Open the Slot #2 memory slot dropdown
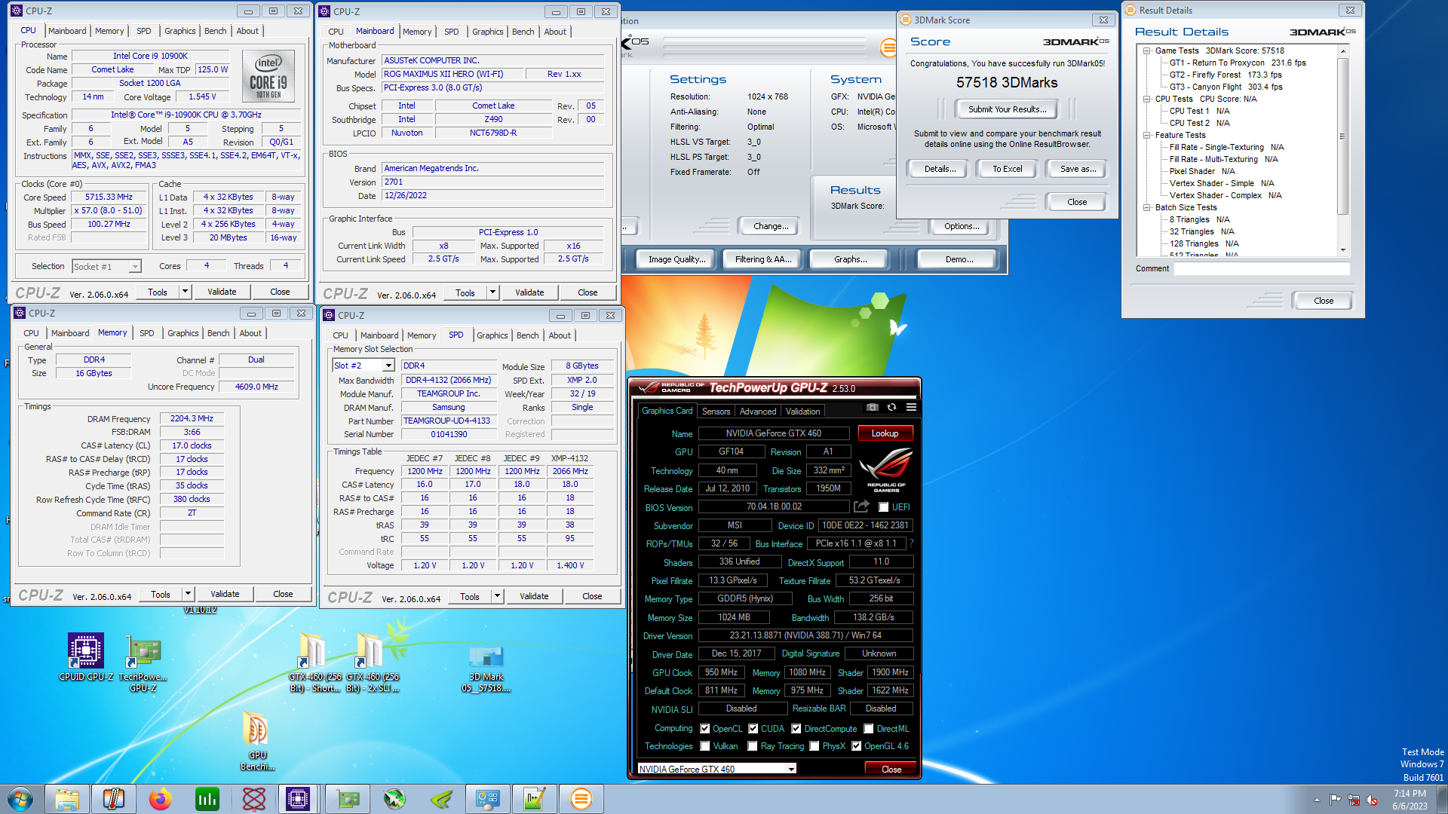 coord(364,366)
